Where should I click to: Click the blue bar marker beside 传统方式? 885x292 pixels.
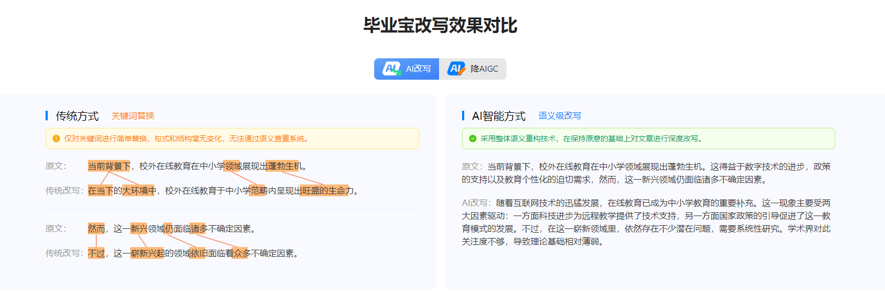pos(47,116)
